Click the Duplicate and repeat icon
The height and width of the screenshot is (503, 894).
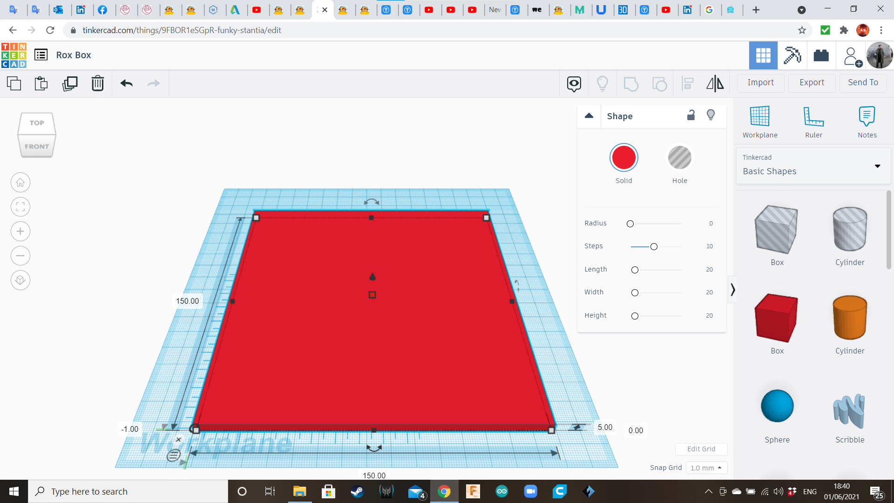pyautogui.click(x=70, y=83)
